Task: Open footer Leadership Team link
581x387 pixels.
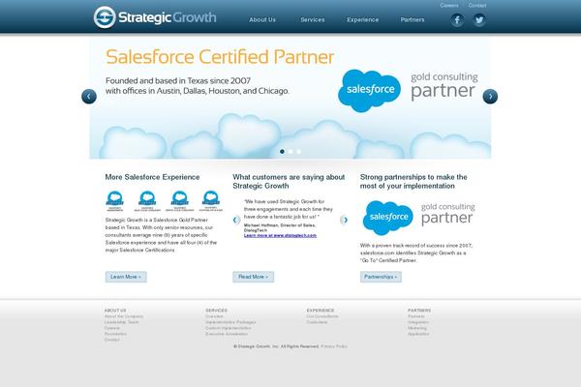Action: (x=122, y=322)
